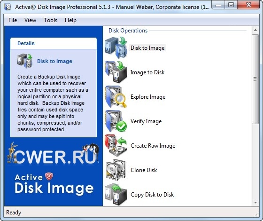Click the vertical scrollbar thumb
Screen dimensions: 263x221
pyautogui.click(x=255, y=79)
